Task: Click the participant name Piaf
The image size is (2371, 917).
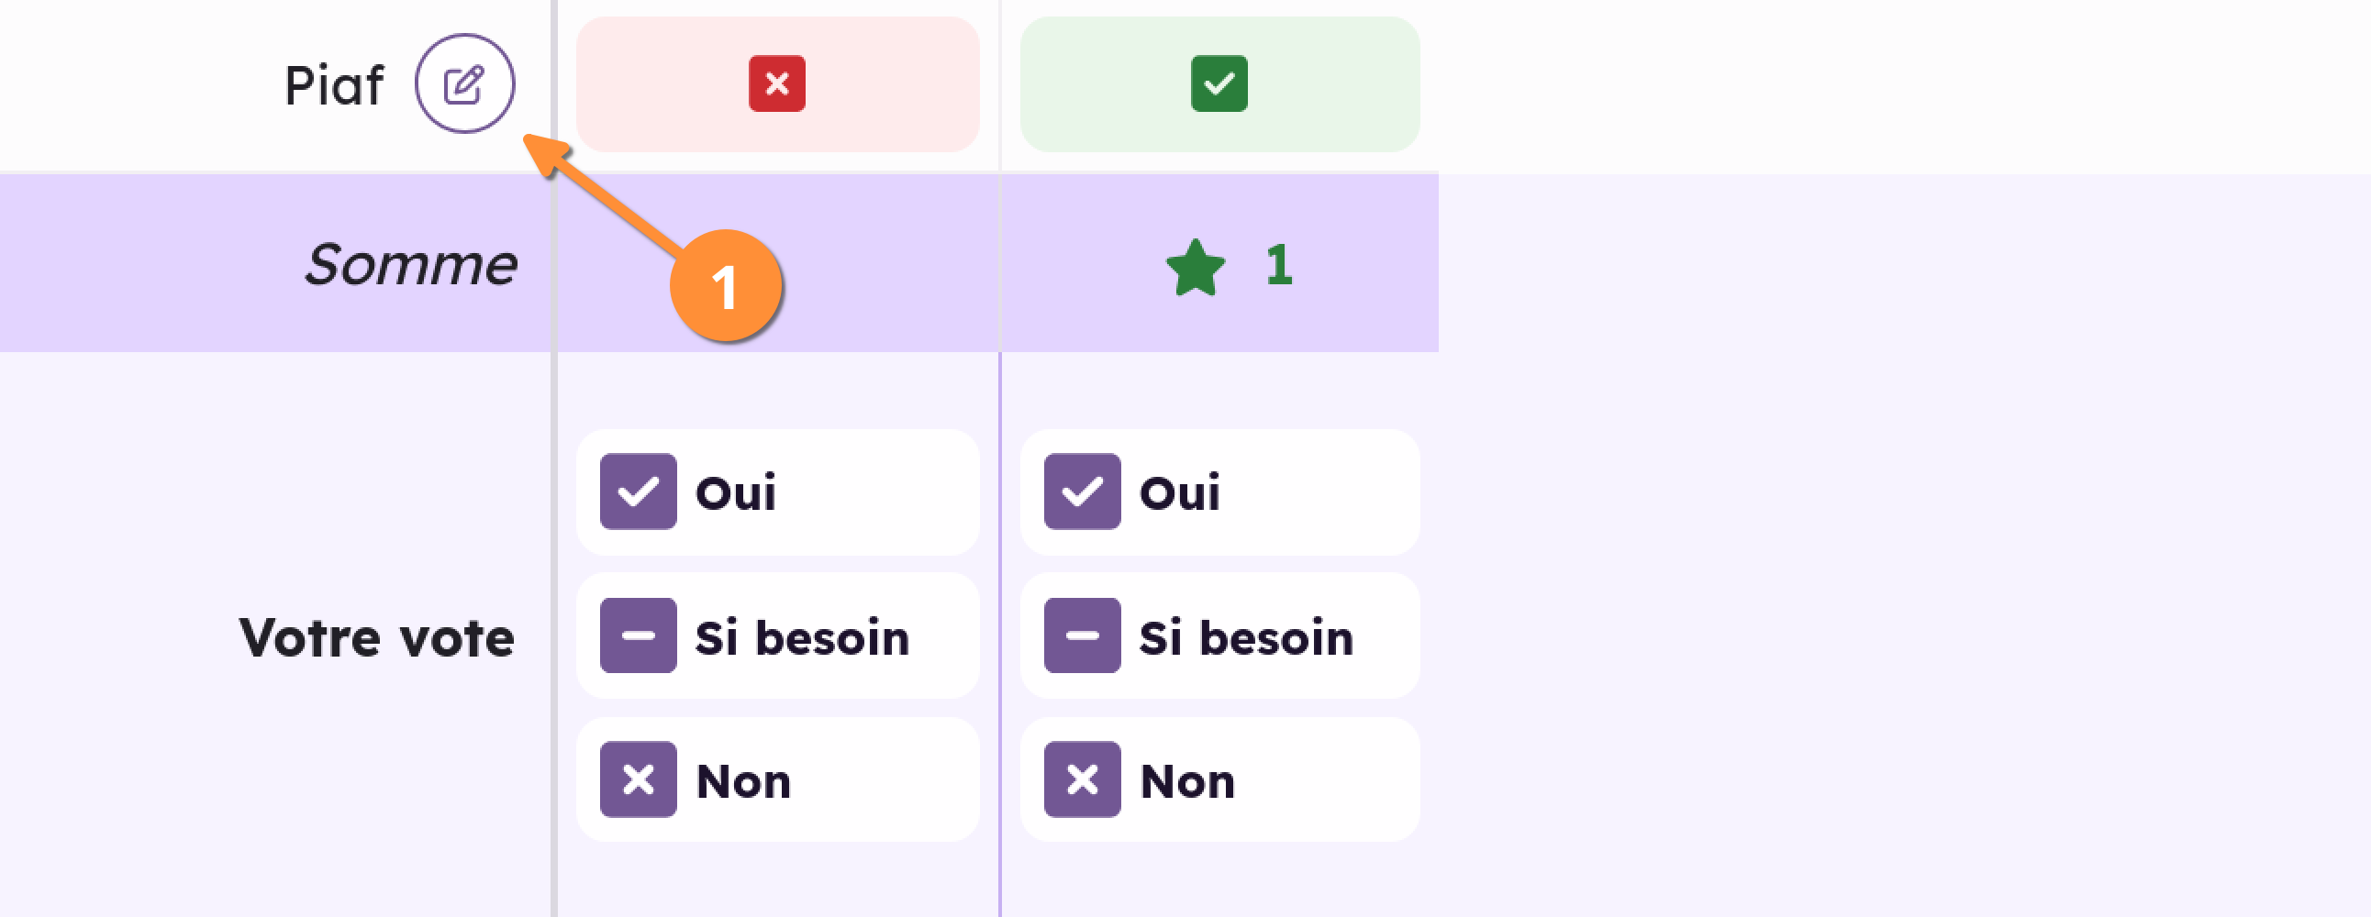Action: (333, 85)
